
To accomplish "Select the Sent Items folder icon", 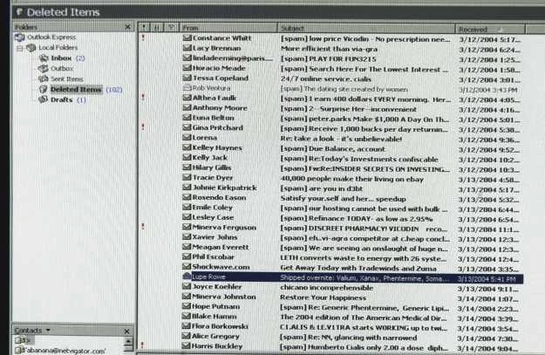I will 43,79.
